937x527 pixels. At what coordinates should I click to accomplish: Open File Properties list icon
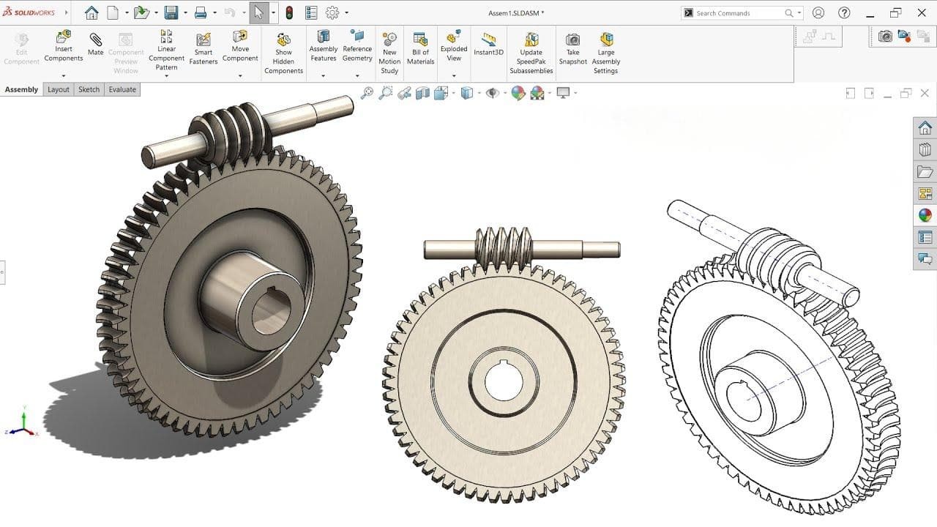[311, 12]
